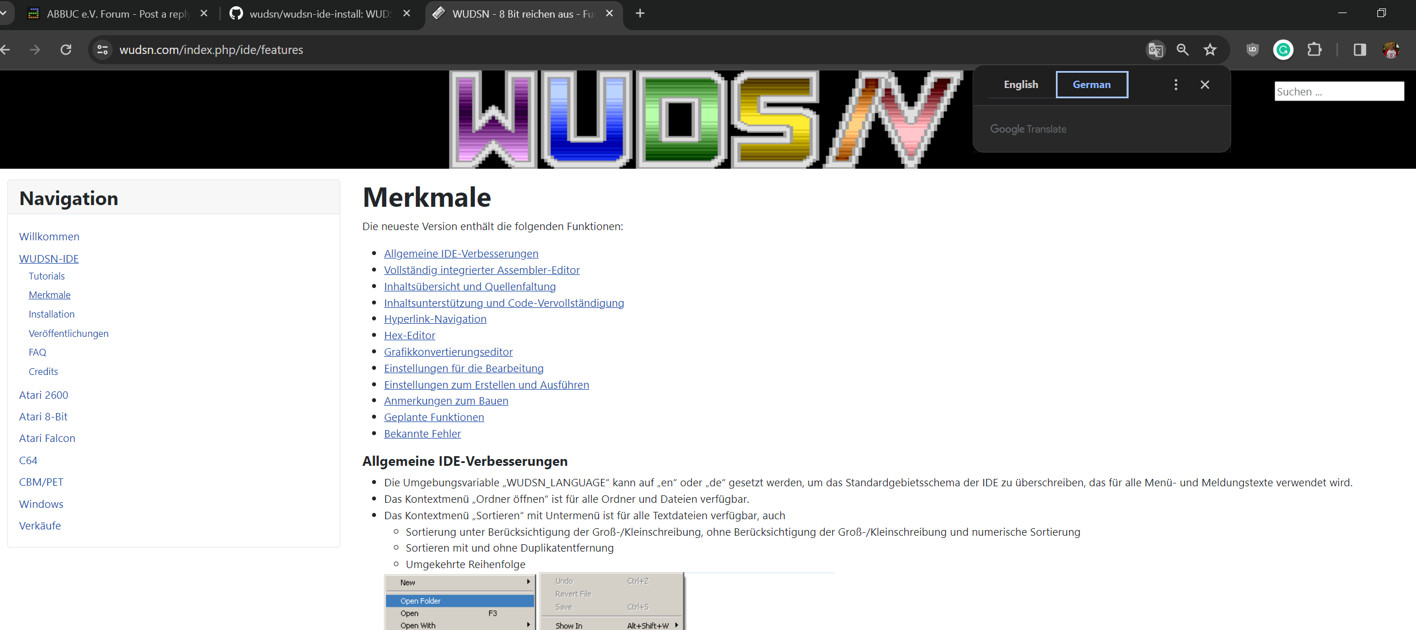
Task: Go to Installation in the navigation sidebar
Action: click(x=51, y=314)
